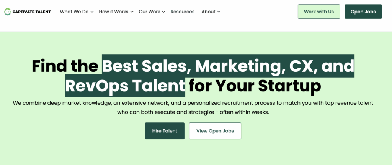Click highlighted "Best Sales, Marketing, CX, and" text
Screen dimensions: 392x165
228,66
